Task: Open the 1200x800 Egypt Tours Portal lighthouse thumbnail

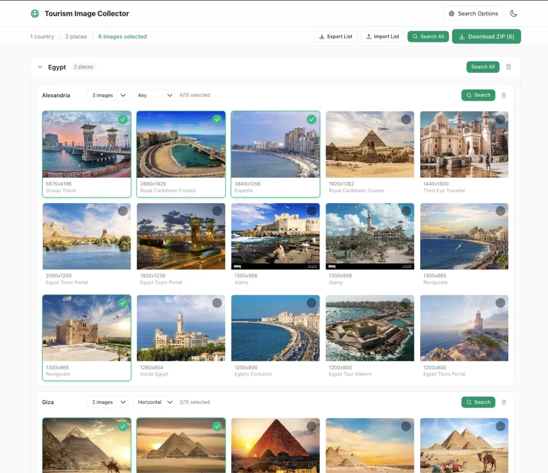Action: (464, 328)
